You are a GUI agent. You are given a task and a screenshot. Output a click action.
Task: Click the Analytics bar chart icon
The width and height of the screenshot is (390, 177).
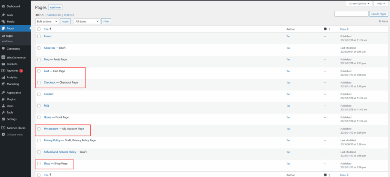pos(3,77)
